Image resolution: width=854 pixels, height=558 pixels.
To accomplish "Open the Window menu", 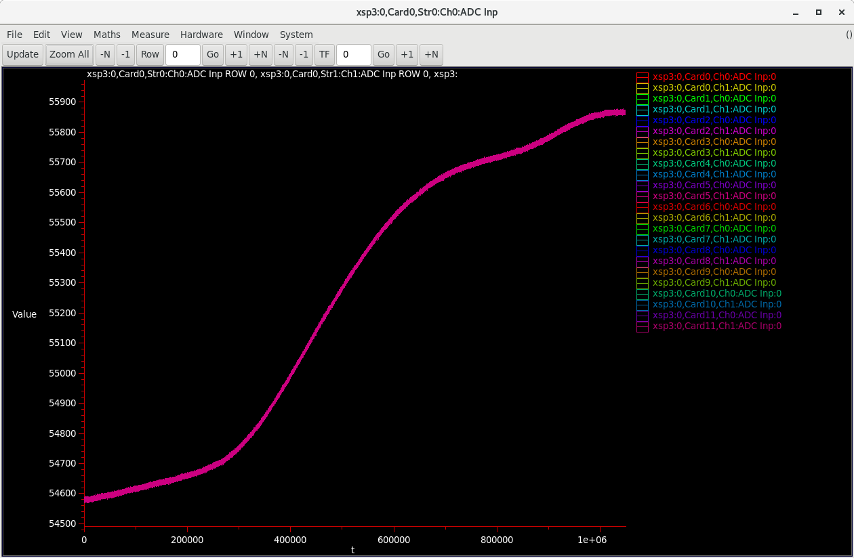I will tap(251, 35).
